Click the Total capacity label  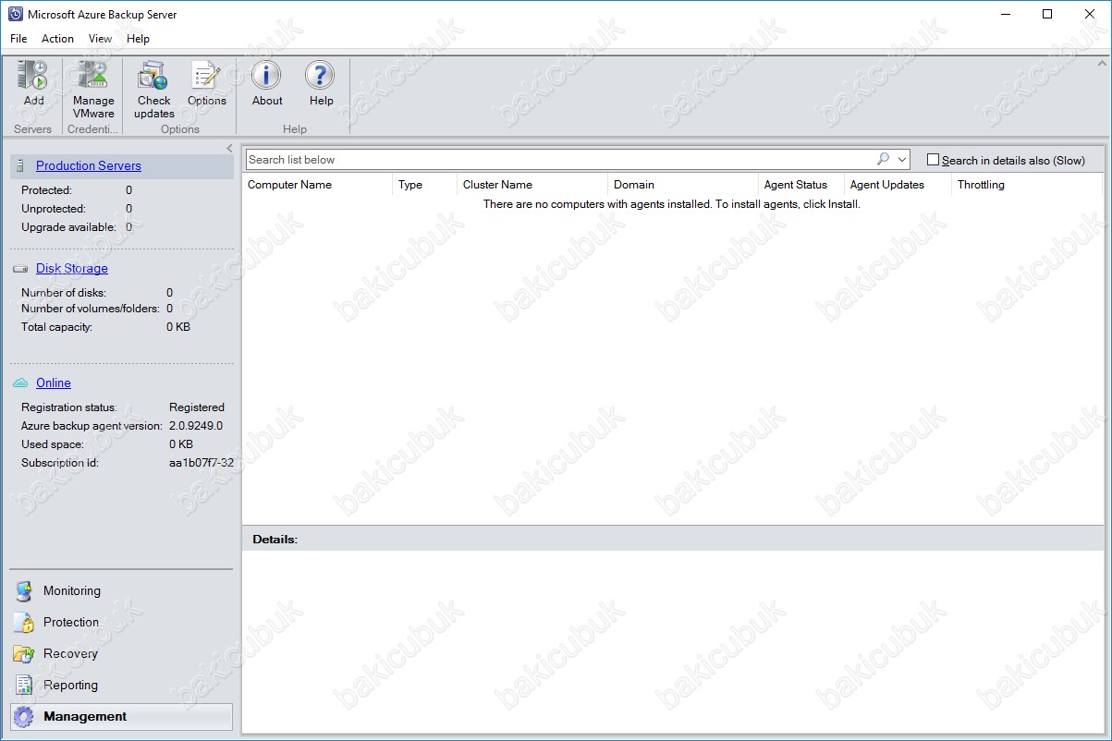point(57,327)
